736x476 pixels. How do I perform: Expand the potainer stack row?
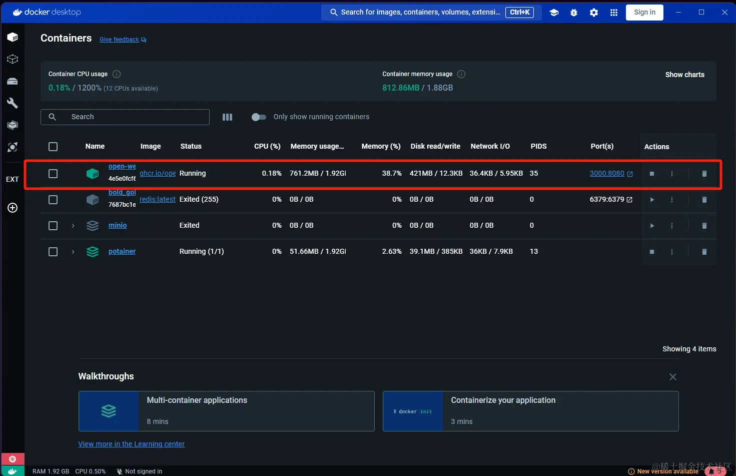click(73, 252)
